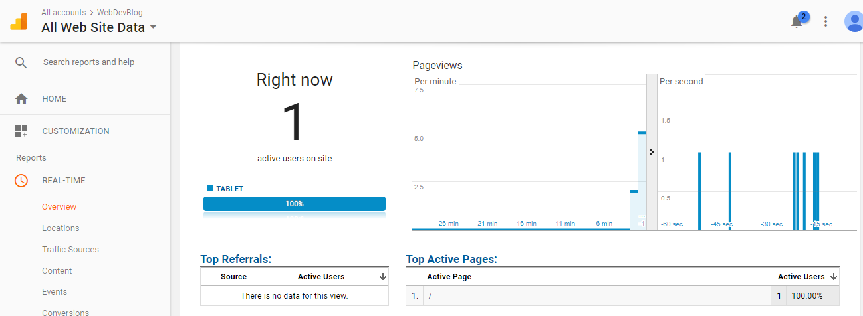
Task: Click the Pageviews chart title
Action: click(x=437, y=66)
